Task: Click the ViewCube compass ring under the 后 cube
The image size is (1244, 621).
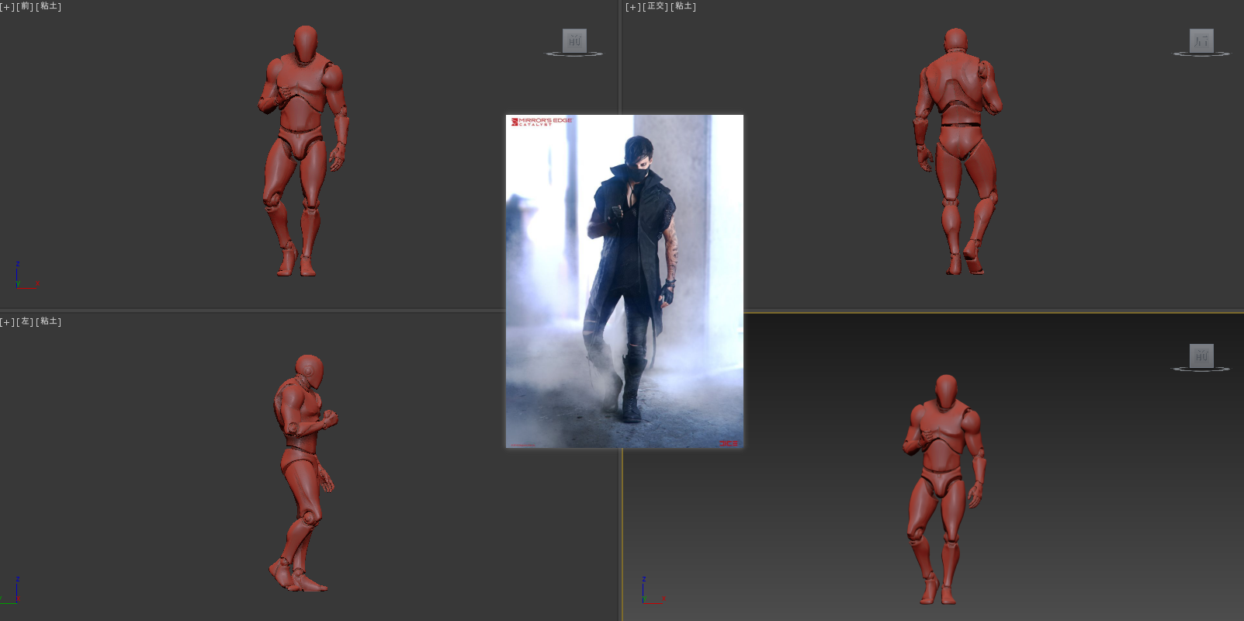Action: 1201,54
